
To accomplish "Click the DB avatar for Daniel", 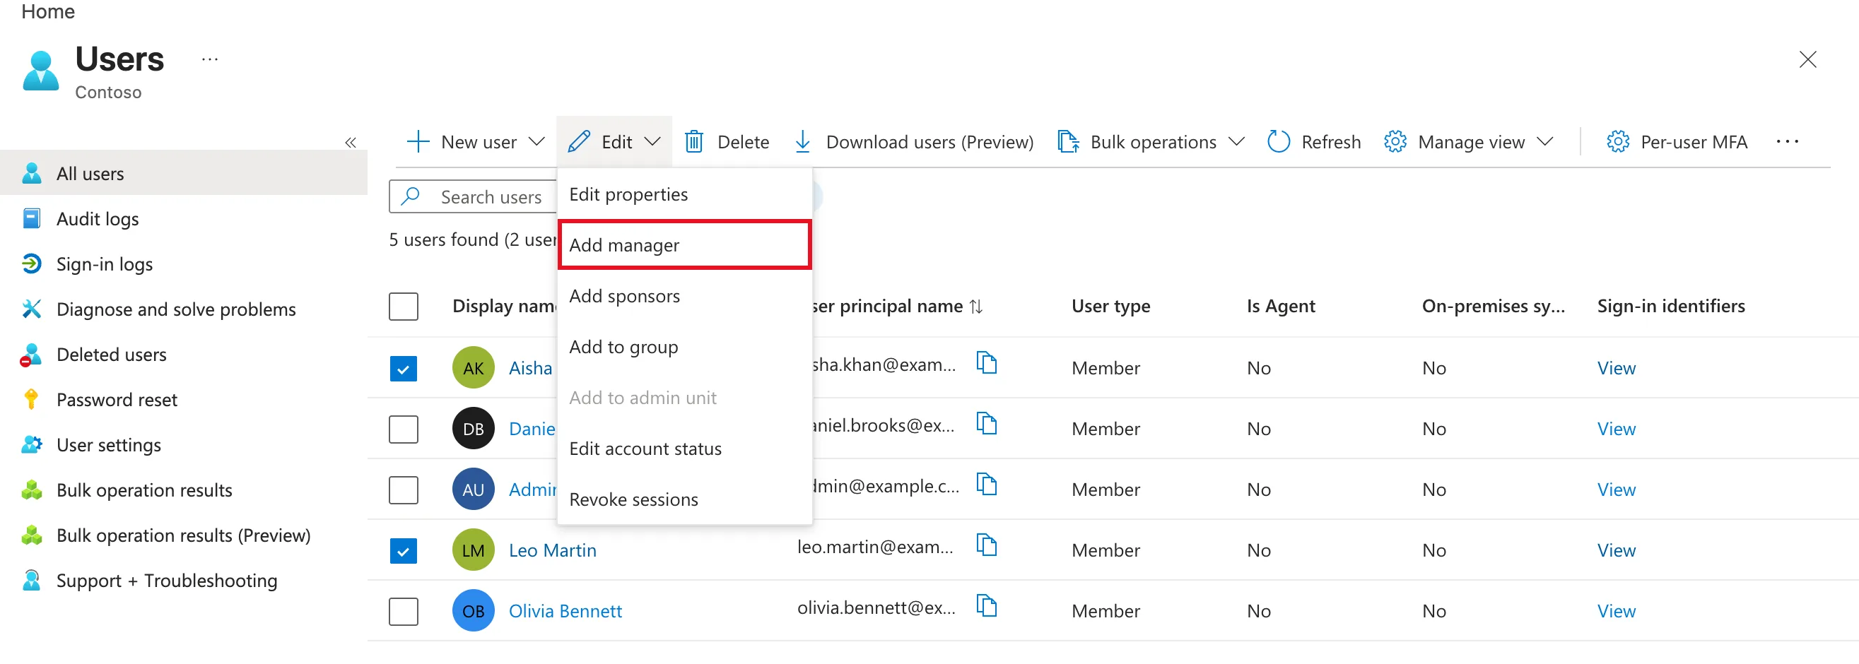I will (474, 429).
